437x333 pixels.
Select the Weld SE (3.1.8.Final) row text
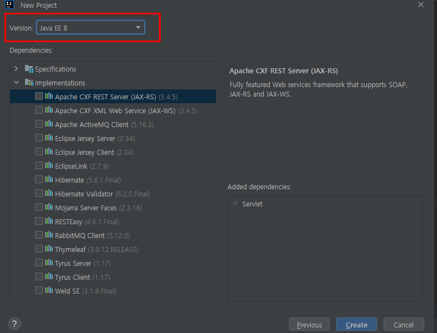(86, 291)
